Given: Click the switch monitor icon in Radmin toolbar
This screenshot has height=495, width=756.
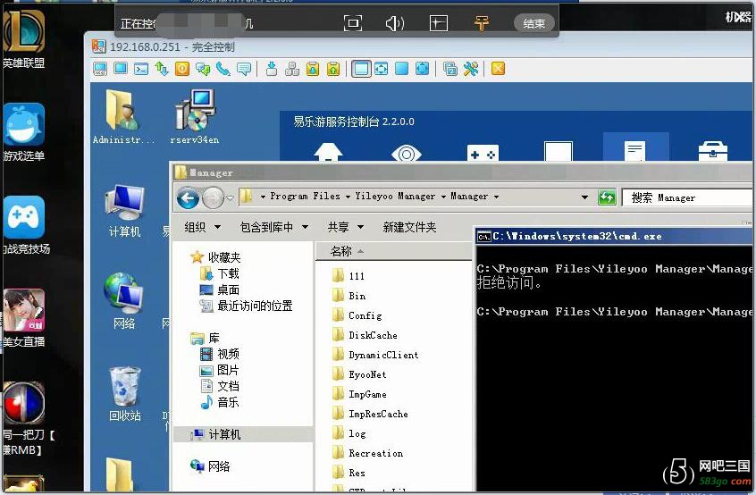Looking at the screenshot, I should [x=450, y=70].
